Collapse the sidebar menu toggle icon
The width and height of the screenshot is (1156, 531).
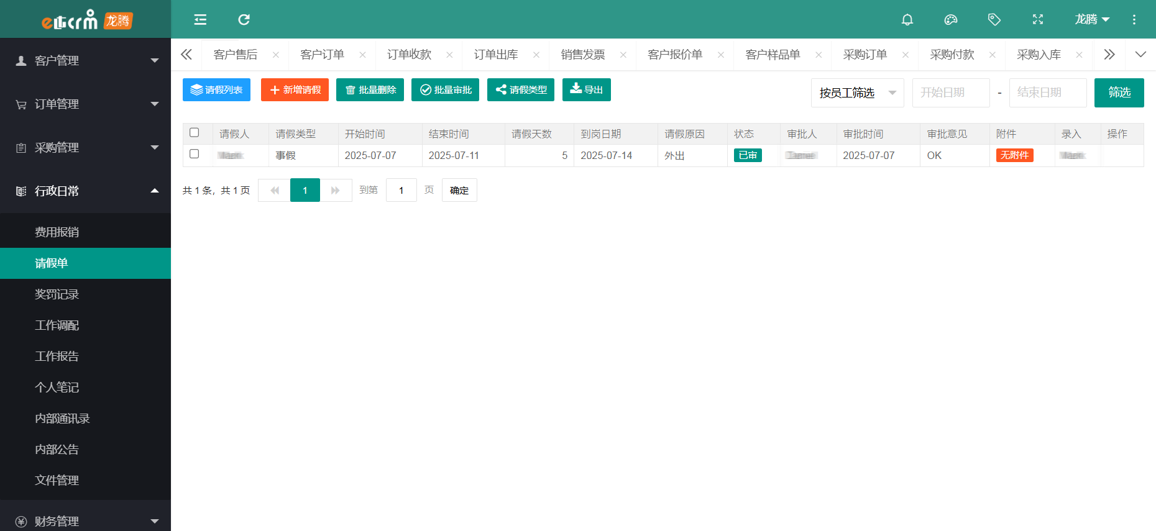click(200, 19)
